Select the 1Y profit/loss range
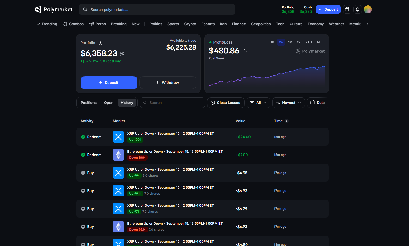This screenshot has width=409, height=246. (299, 42)
